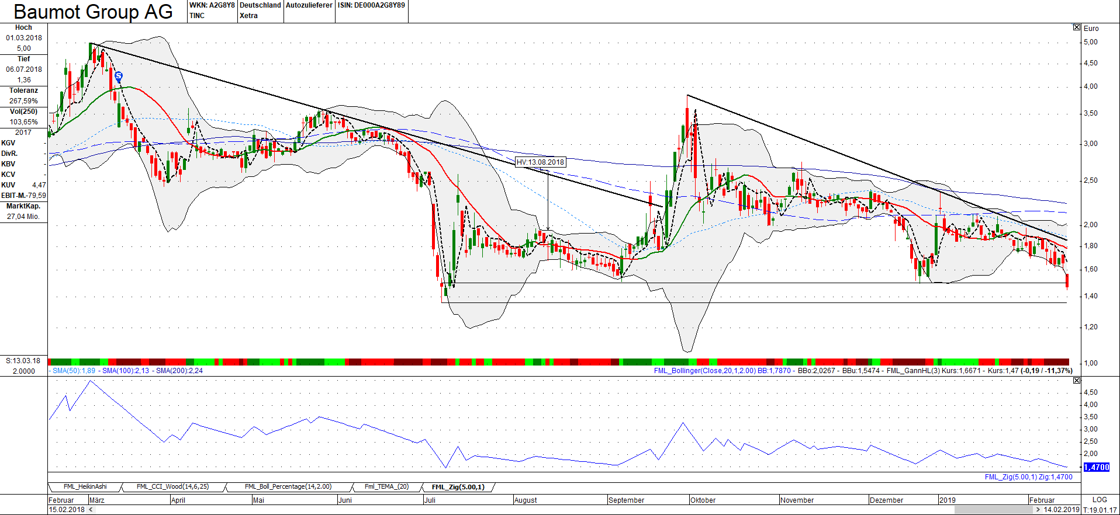Click the Deutschland Xetra exchange cell
This screenshot has width=1120, height=515.
point(260,11)
